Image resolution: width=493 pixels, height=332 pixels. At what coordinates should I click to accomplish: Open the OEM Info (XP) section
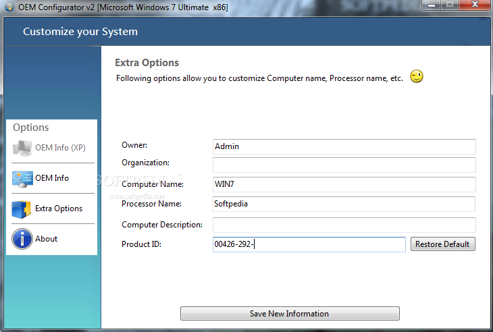pos(53,148)
